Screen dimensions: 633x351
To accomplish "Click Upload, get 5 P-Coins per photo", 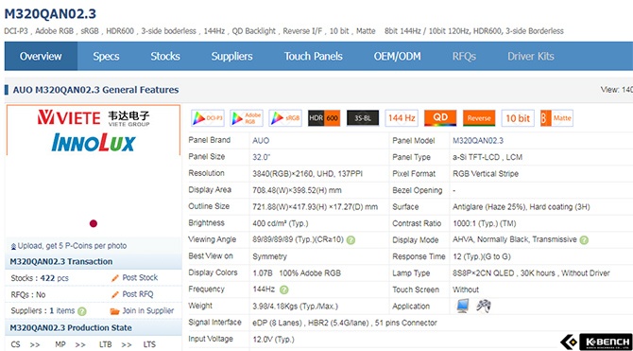I will tap(72, 246).
